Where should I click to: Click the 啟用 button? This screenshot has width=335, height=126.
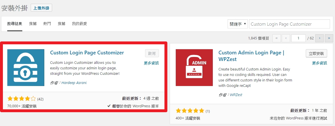coord(152,54)
